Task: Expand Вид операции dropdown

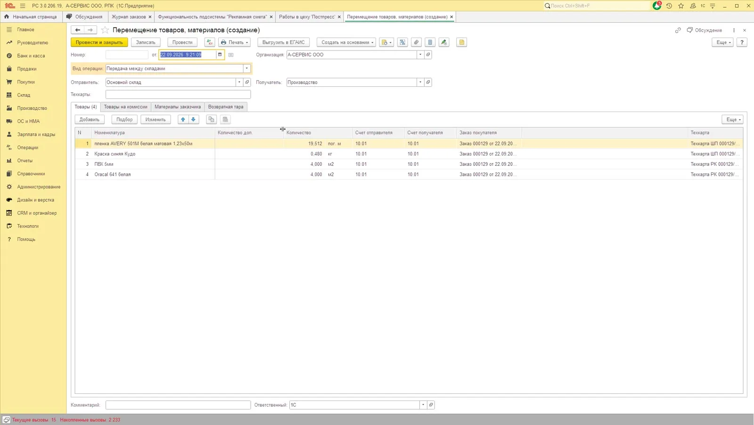Action: pos(246,68)
